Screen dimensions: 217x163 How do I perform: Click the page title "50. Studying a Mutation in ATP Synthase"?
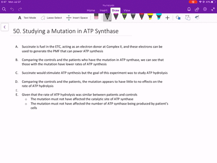66,31
